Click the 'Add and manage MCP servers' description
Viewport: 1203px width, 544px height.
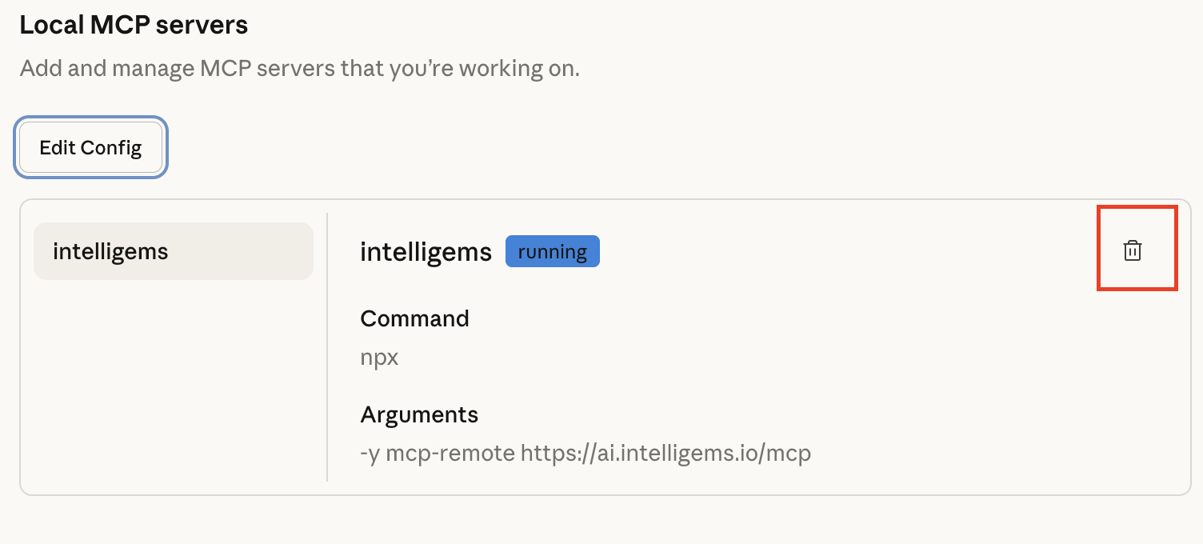(x=299, y=68)
